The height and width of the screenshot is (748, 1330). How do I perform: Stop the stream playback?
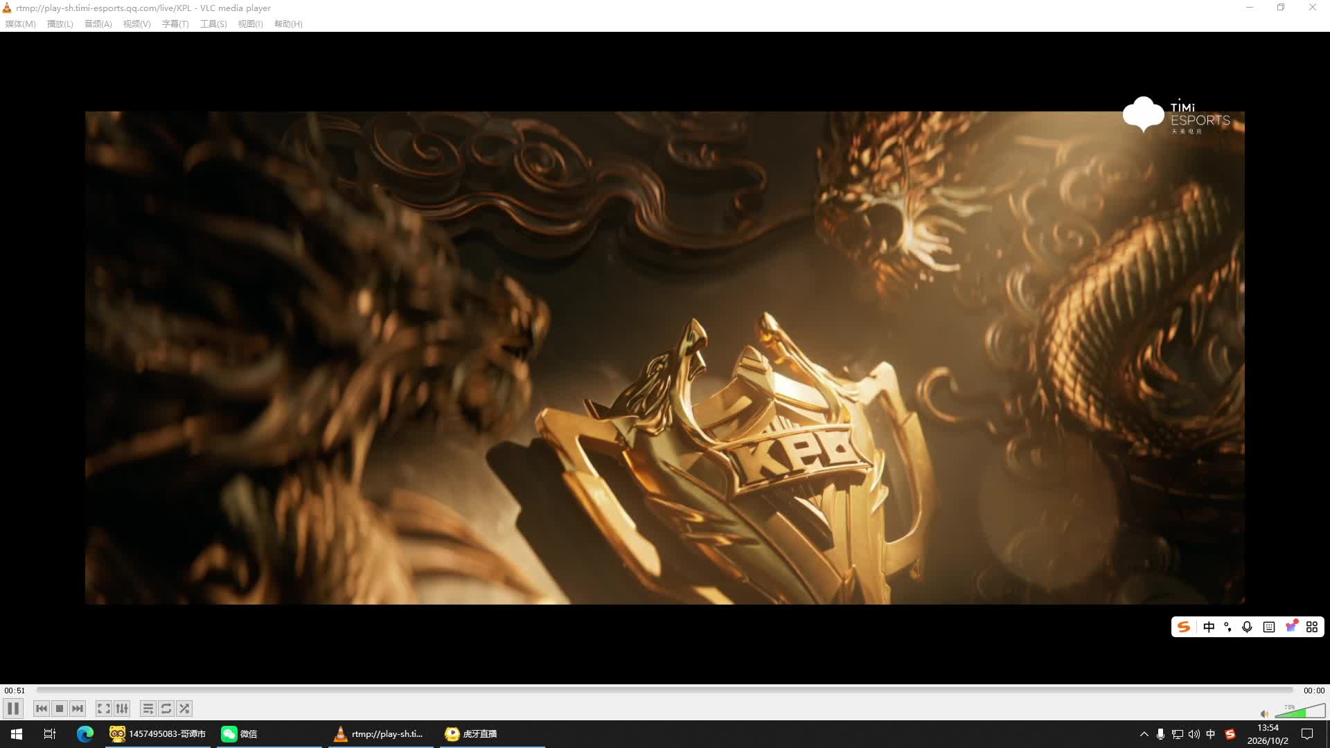pos(60,709)
